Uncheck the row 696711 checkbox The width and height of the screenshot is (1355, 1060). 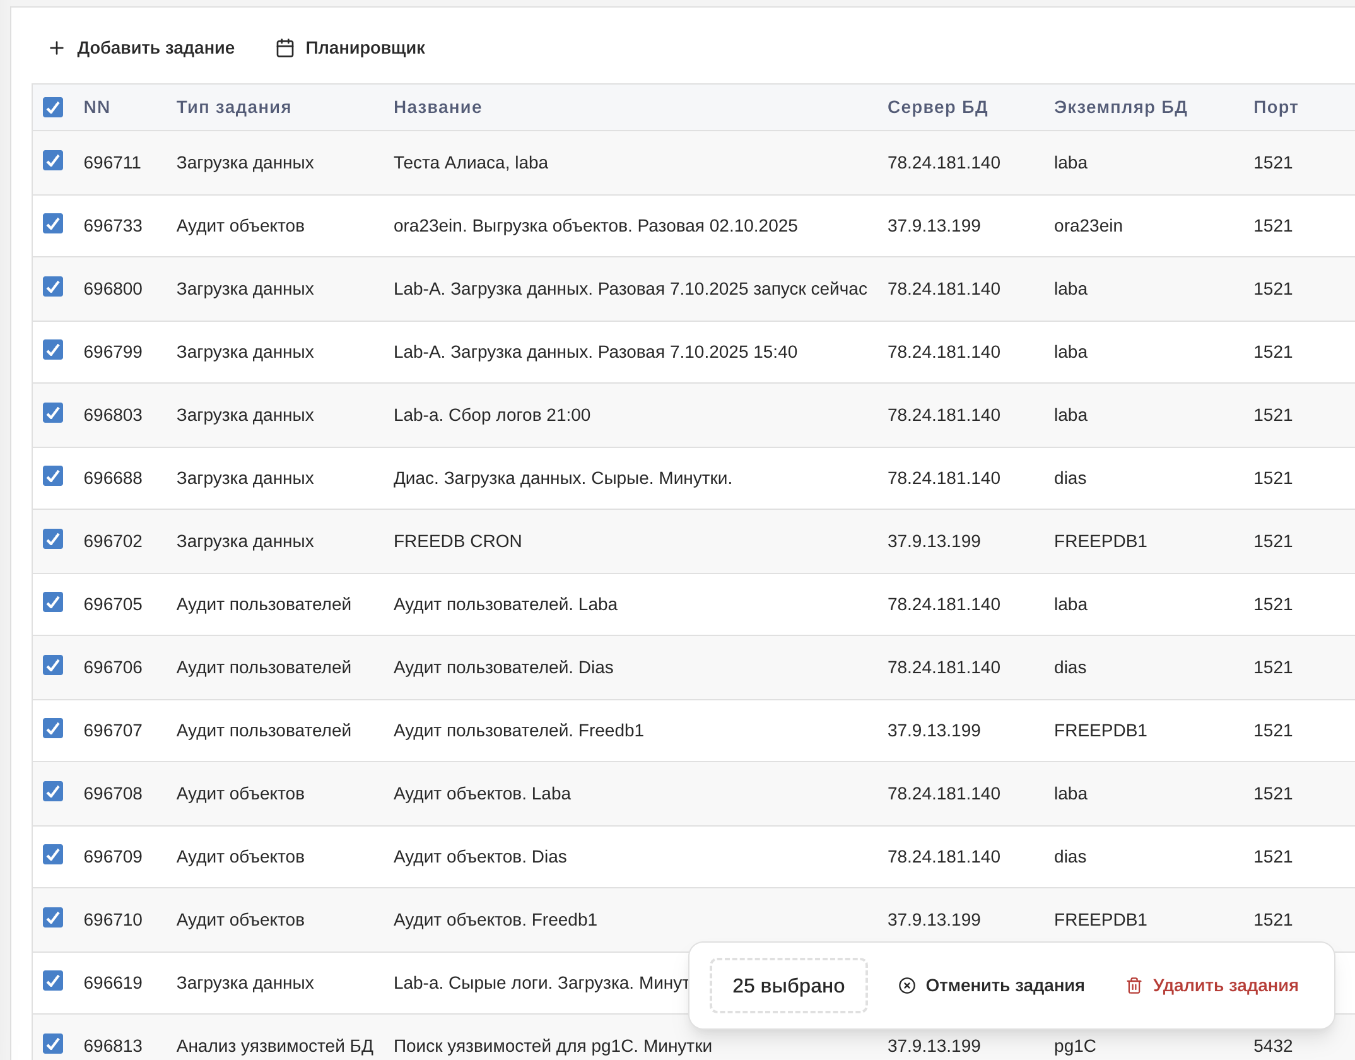coord(53,161)
